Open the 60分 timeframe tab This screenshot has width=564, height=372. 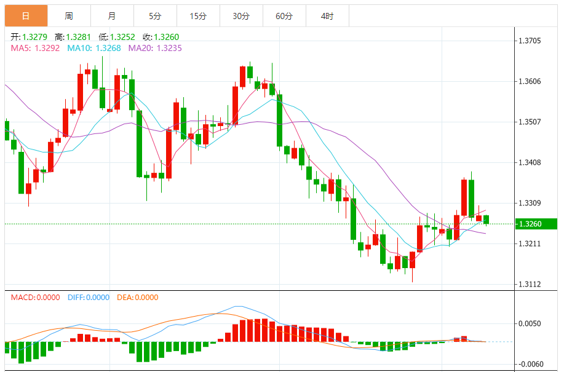[285, 16]
